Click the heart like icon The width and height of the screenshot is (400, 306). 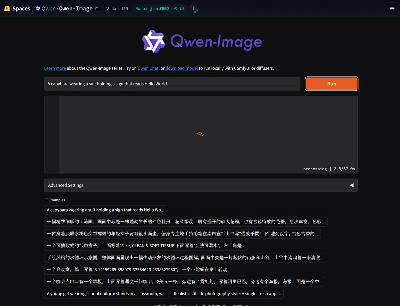coord(107,9)
